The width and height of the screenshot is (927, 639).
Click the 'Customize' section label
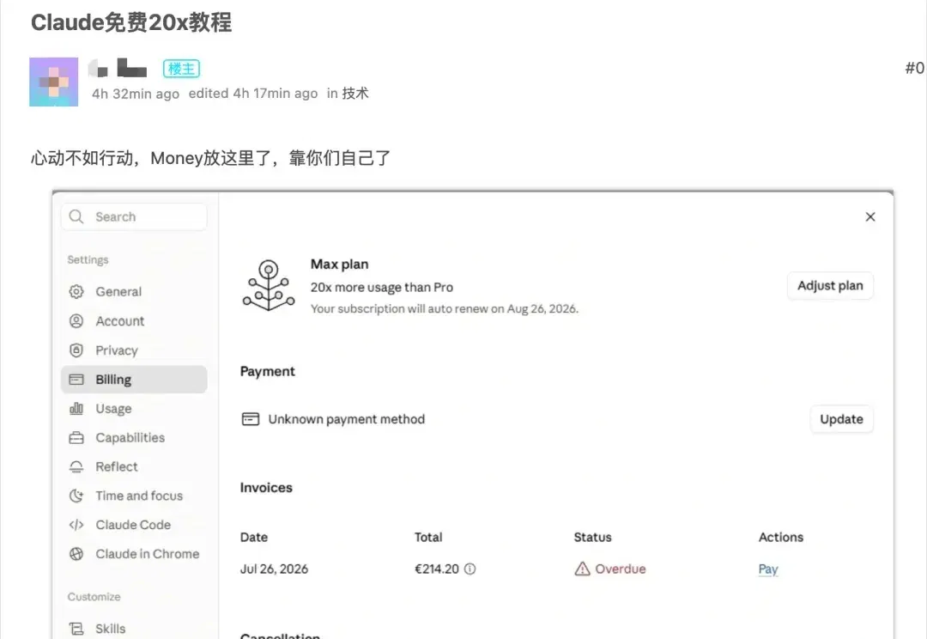pos(94,596)
